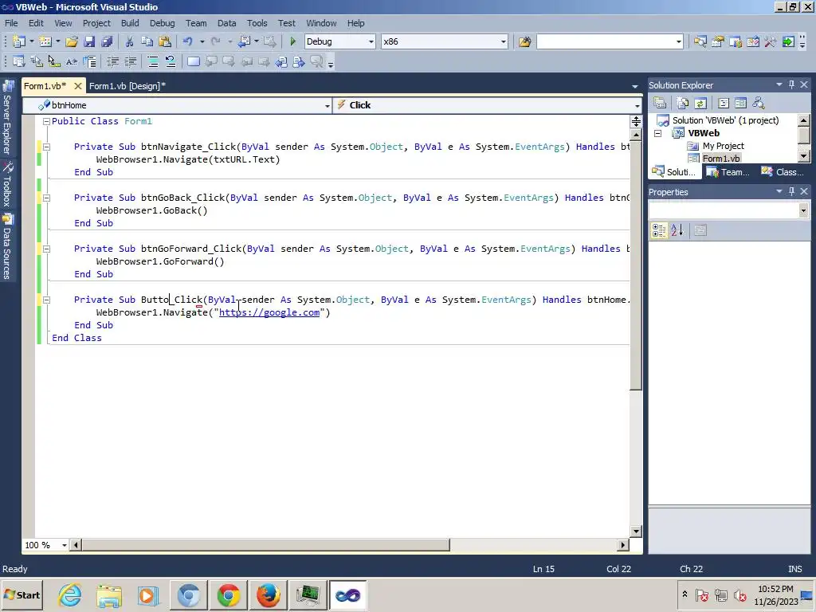Open the Data Sources side tab
The image size is (816, 612).
coord(8,248)
